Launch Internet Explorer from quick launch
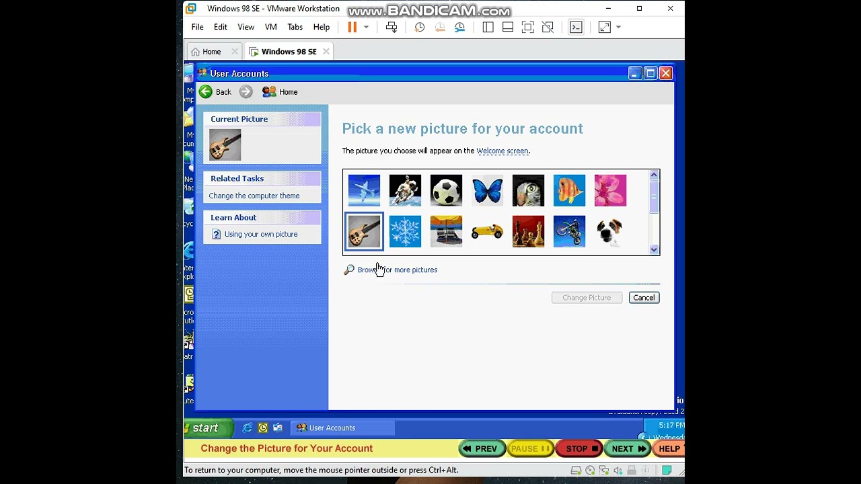Screen dimensions: 861x484 click(248, 428)
